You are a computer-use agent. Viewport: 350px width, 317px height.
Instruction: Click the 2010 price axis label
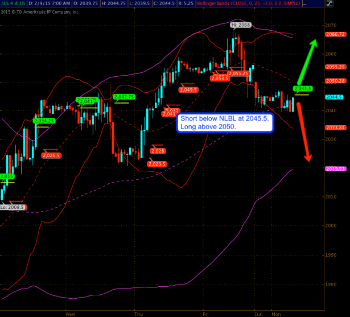tap(331, 197)
